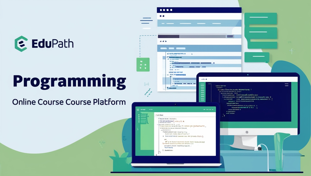This screenshot has height=176, width=311.
Task: Expand the collapsed section header in laptop editor
Action: point(159,115)
